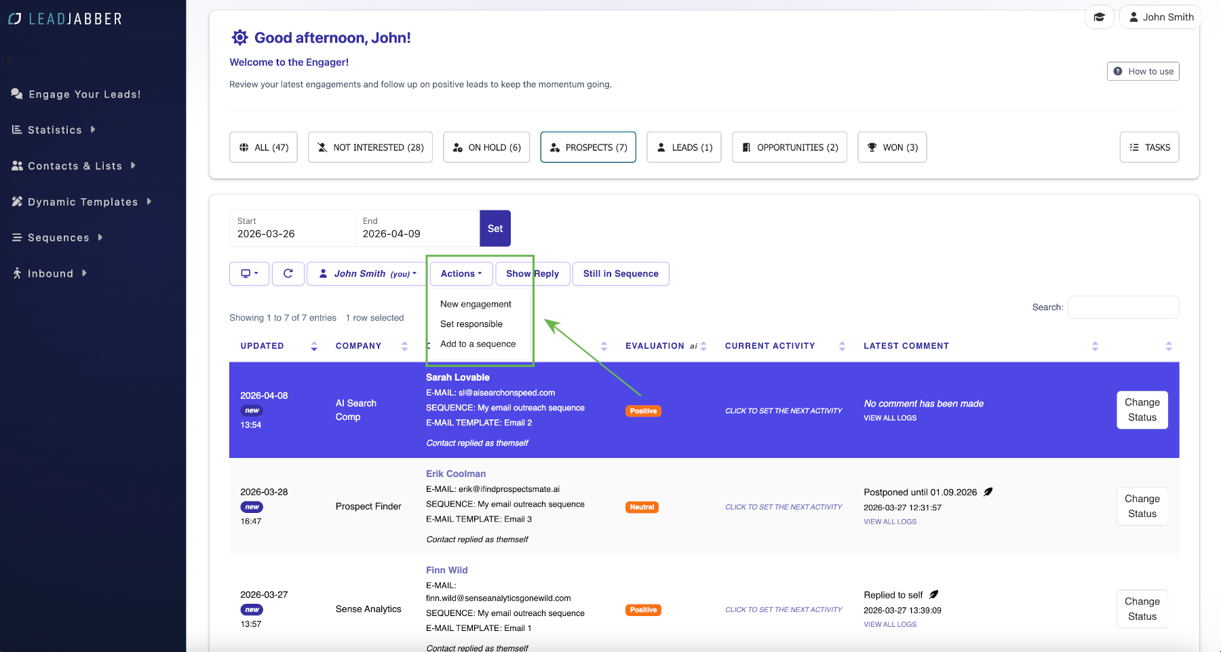Expand Dynamic Templates sidebar menu
This screenshot has height=652, width=1221.
(82, 202)
